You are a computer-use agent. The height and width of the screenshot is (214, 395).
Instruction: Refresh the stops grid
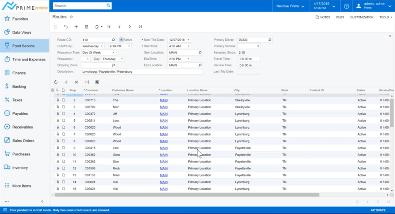(x=56, y=82)
